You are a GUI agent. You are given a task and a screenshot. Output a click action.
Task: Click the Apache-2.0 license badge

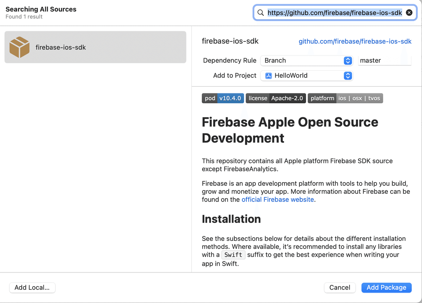point(276,98)
